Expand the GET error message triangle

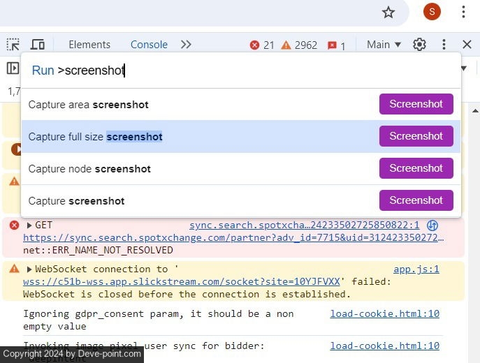tap(29, 225)
